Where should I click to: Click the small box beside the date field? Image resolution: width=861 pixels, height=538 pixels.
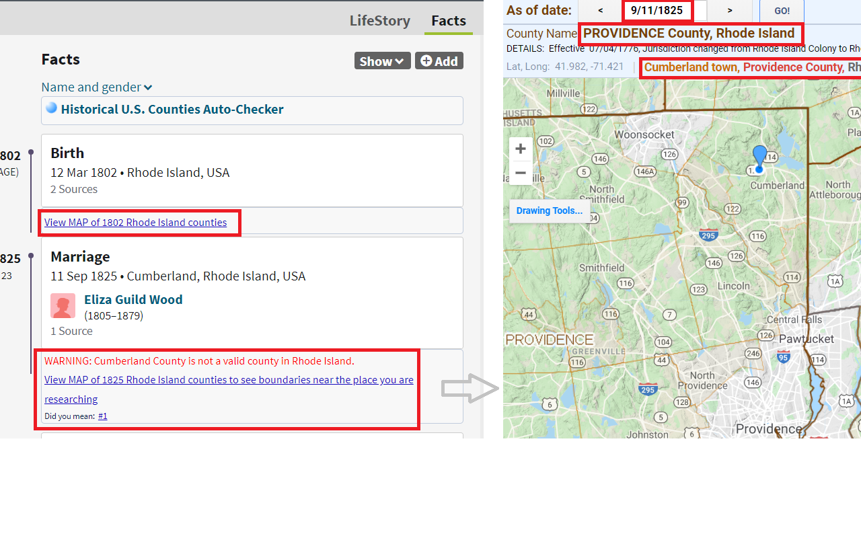(700, 11)
